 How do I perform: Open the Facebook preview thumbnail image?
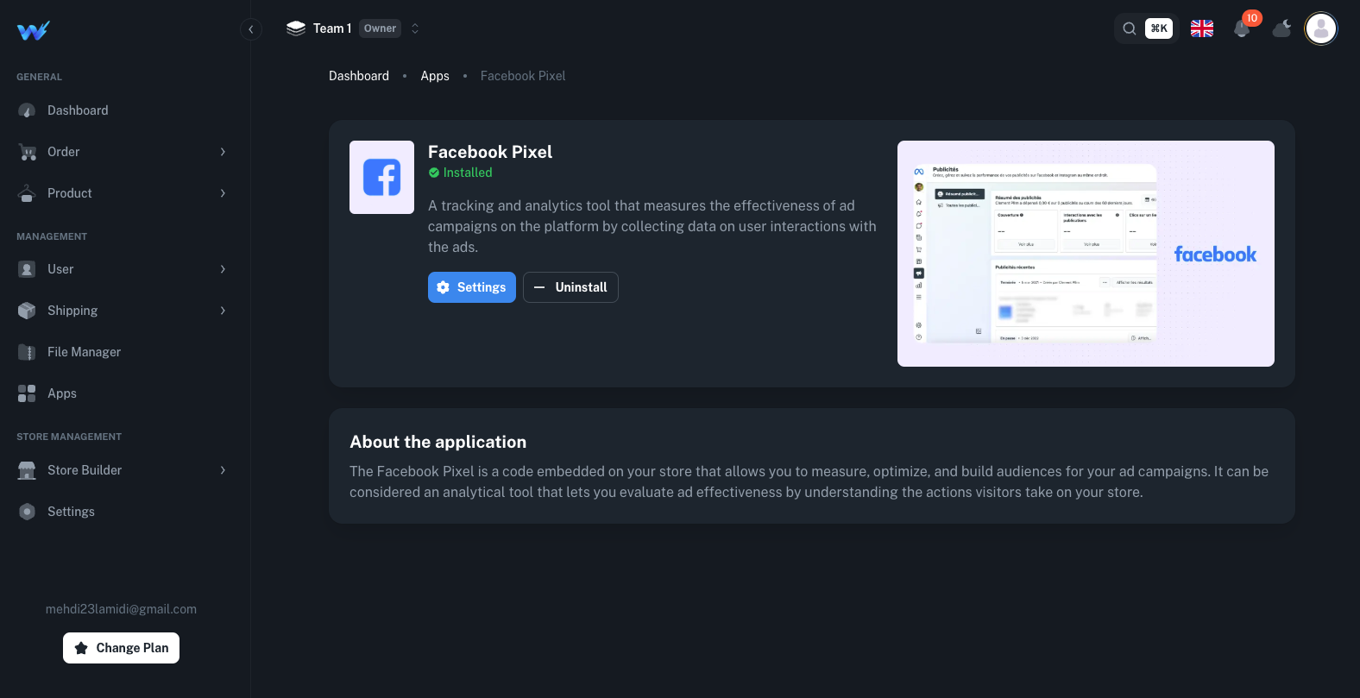[1086, 254]
